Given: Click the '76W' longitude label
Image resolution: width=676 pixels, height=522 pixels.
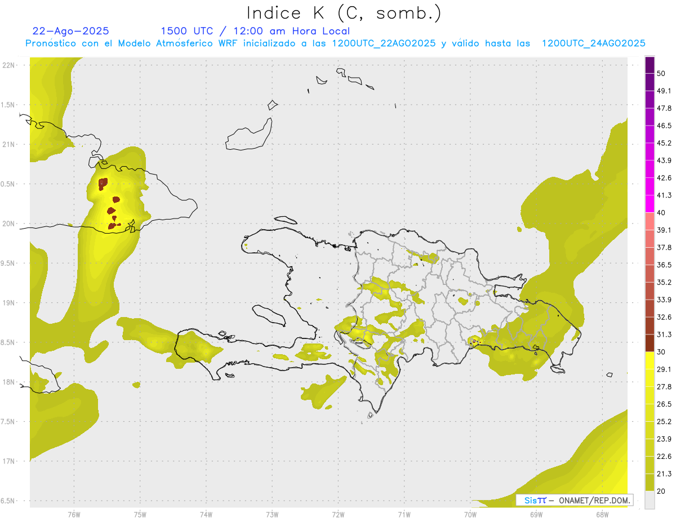Looking at the screenshot, I should [74, 514].
